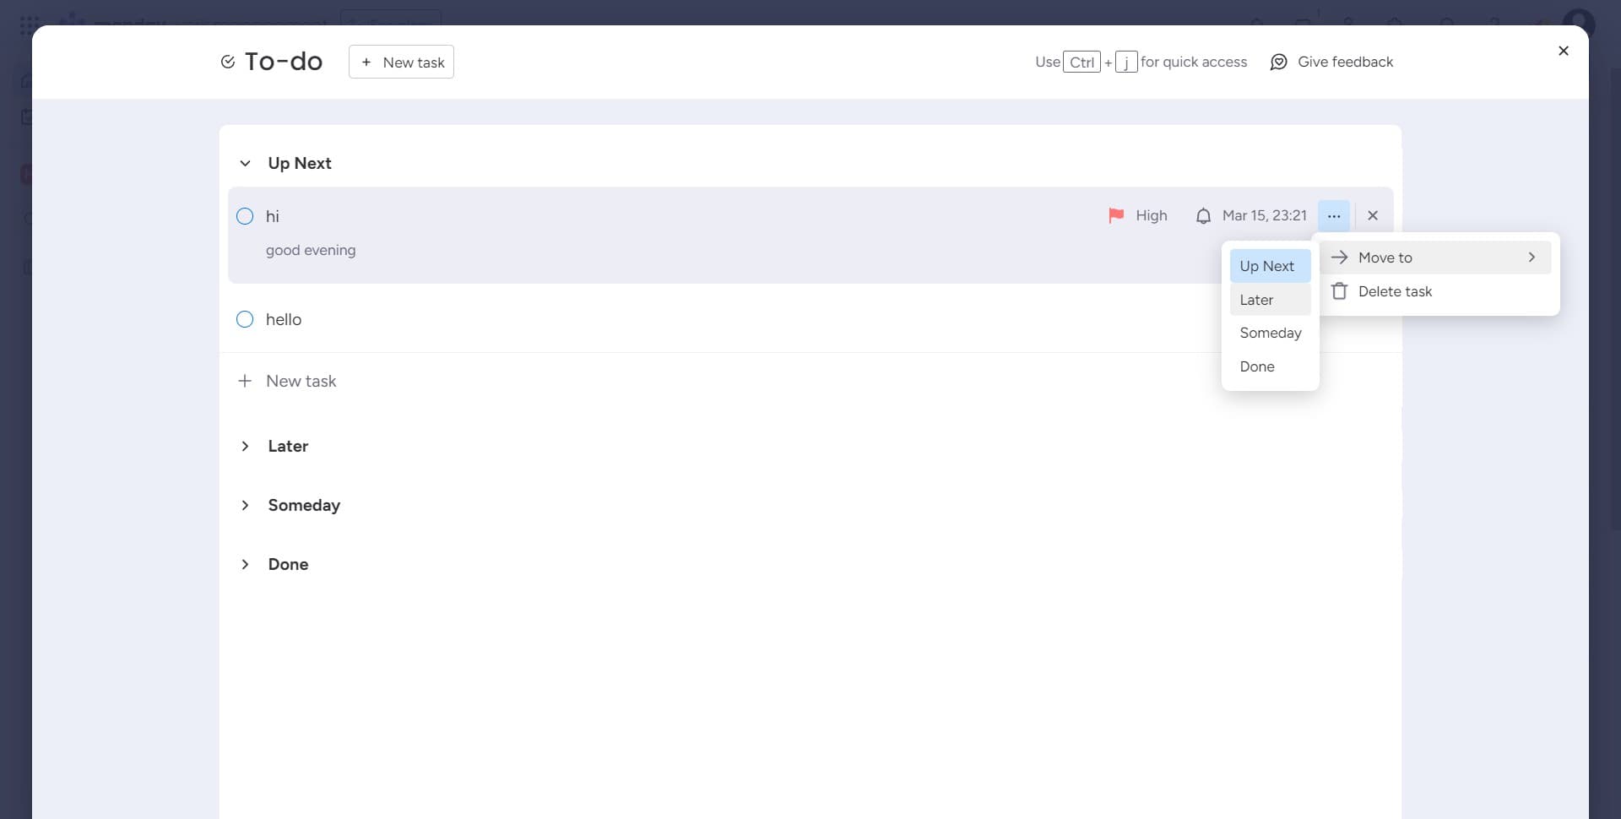
Task: Collapse the Up Next section
Action: click(x=245, y=163)
